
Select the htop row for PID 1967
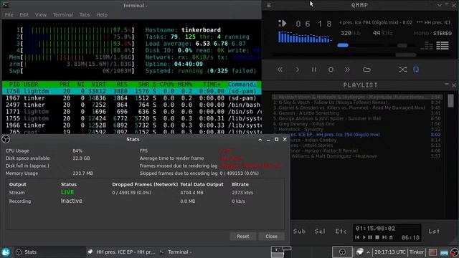(x=131, y=98)
